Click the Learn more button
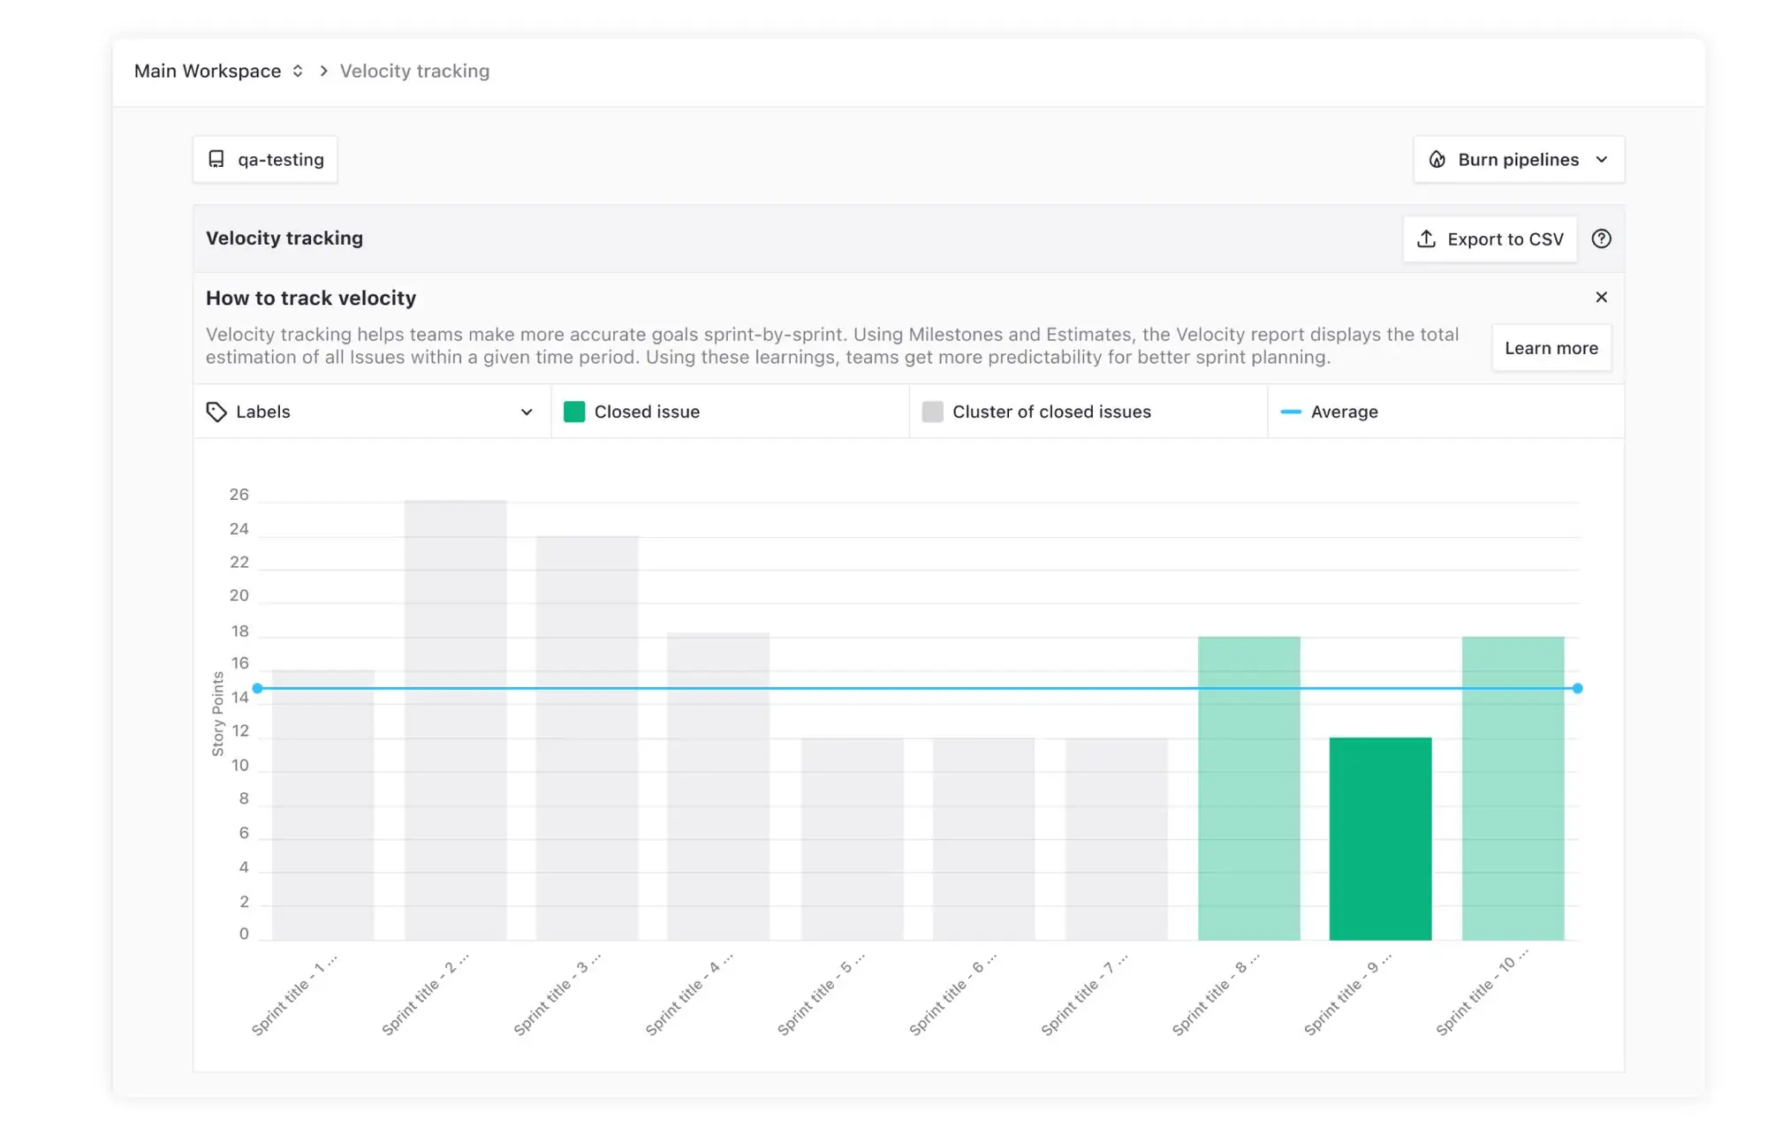The image size is (1767, 1135). point(1551,348)
